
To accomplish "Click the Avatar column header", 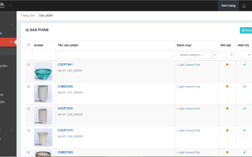I will pyautogui.click(x=39, y=45).
